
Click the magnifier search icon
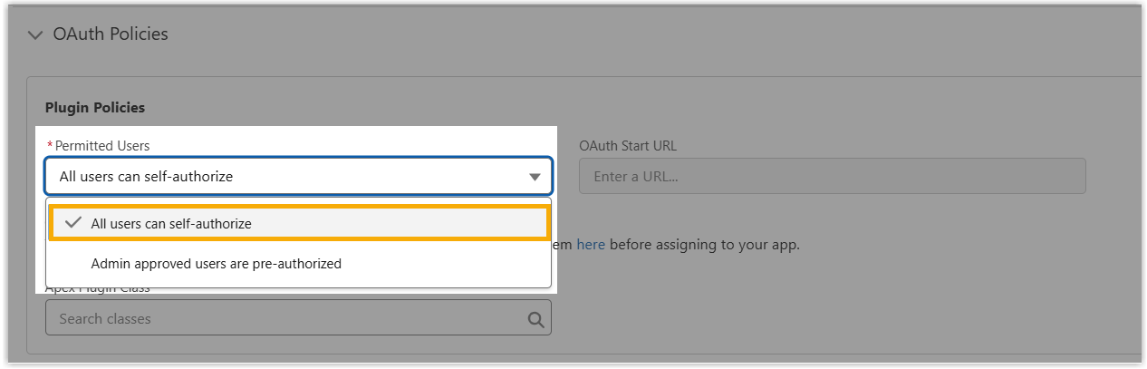pyautogui.click(x=535, y=319)
